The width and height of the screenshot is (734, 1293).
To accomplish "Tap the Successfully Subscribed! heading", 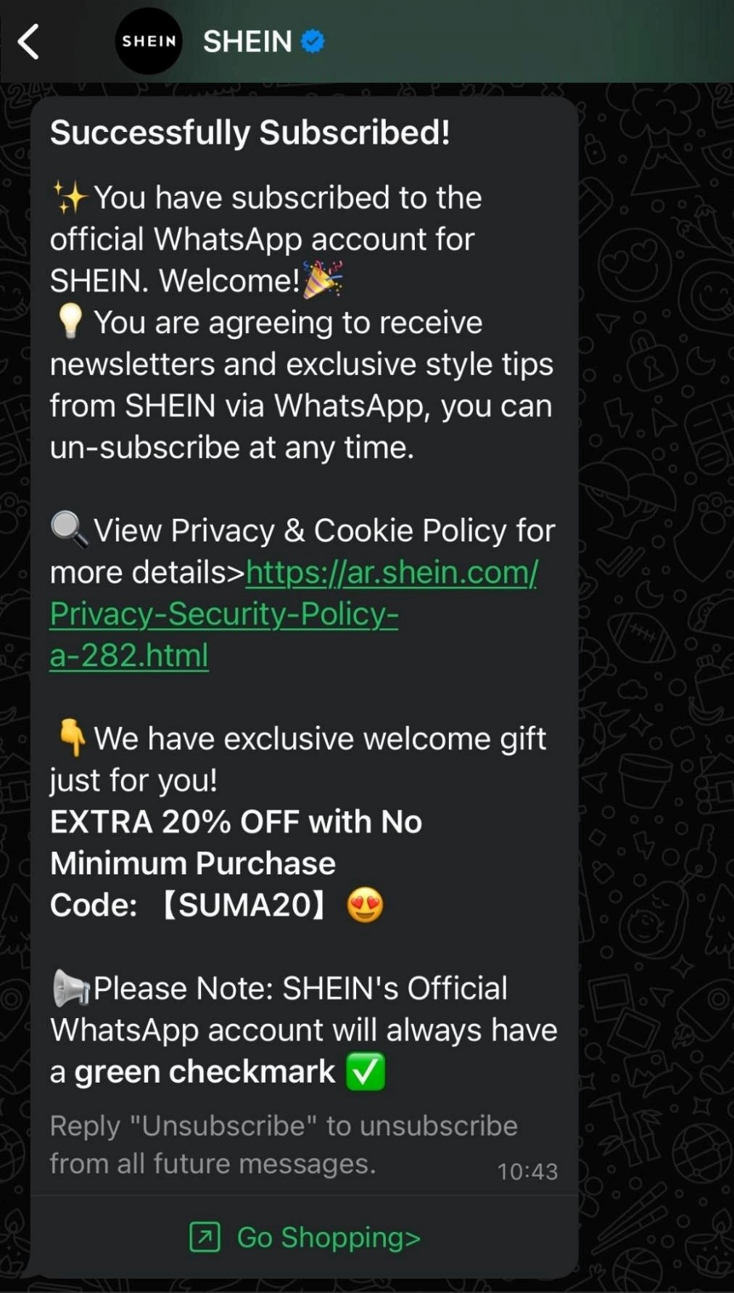I will click(250, 133).
